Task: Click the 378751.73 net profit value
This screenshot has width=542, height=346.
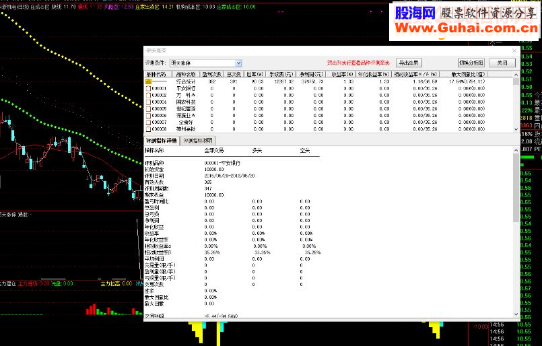Action: [x=312, y=81]
